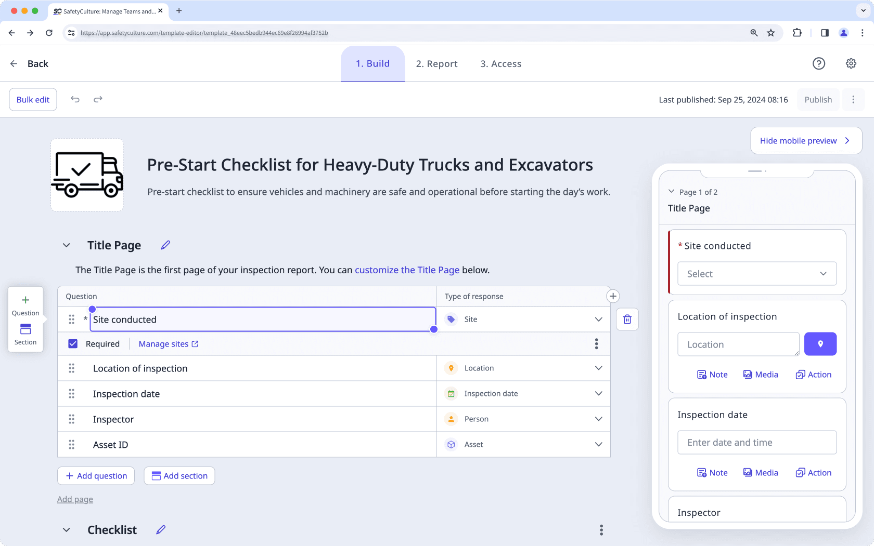Create an Action on Inspection date in preview
The image size is (874, 546).
(814, 472)
